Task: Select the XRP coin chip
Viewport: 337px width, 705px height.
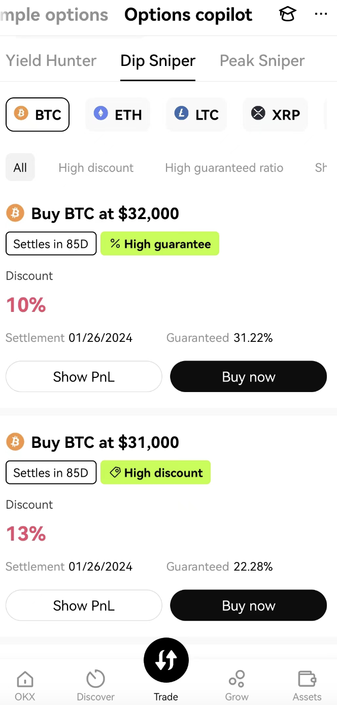Action: (x=276, y=115)
